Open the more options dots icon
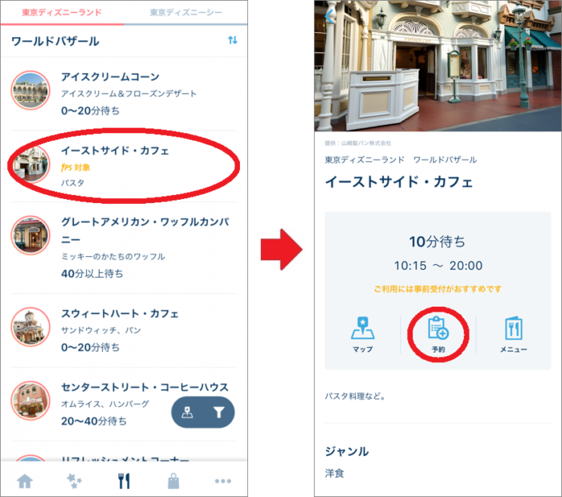Image resolution: width=562 pixels, height=497 pixels. 223,481
